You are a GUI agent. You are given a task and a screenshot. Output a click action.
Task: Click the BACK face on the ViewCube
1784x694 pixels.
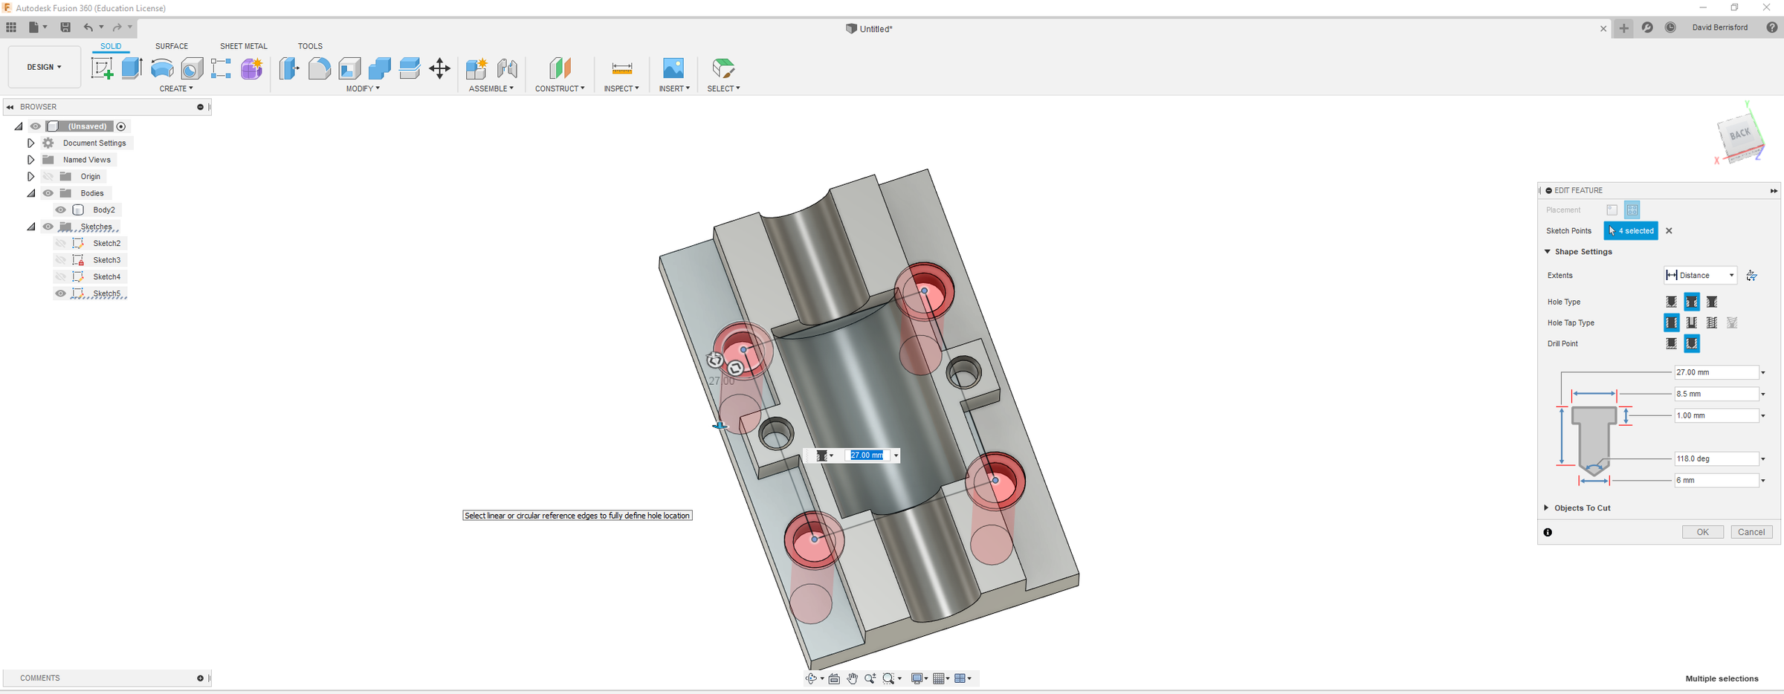(1740, 135)
